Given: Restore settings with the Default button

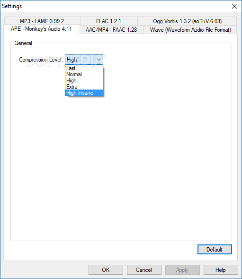Looking at the screenshot, I should pyautogui.click(x=215, y=250).
